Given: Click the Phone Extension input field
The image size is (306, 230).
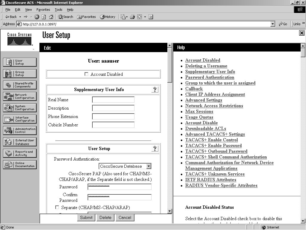Looking at the screenshot, I should pos(113,116).
